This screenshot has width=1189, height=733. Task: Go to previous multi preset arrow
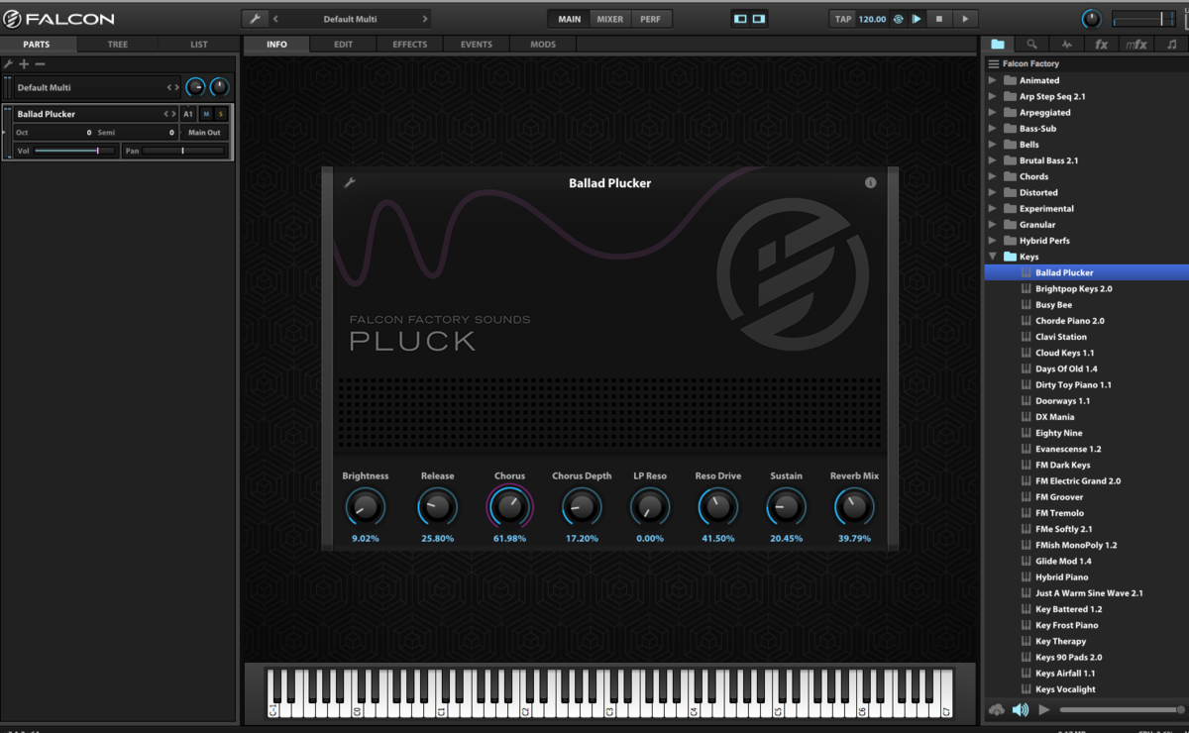click(x=275, y=19)
